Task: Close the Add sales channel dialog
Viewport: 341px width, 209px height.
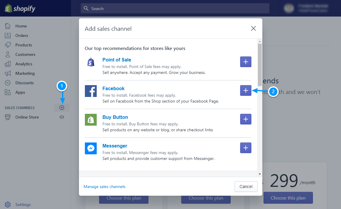Action: 253,28
